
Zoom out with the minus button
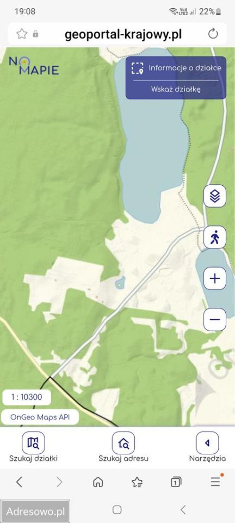215,320
